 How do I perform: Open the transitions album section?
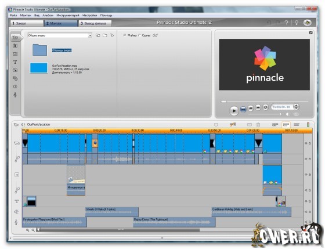click(15, 46)
